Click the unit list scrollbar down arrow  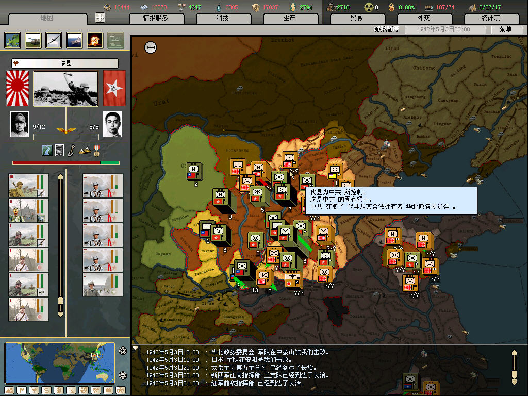[x=61, y=314]
